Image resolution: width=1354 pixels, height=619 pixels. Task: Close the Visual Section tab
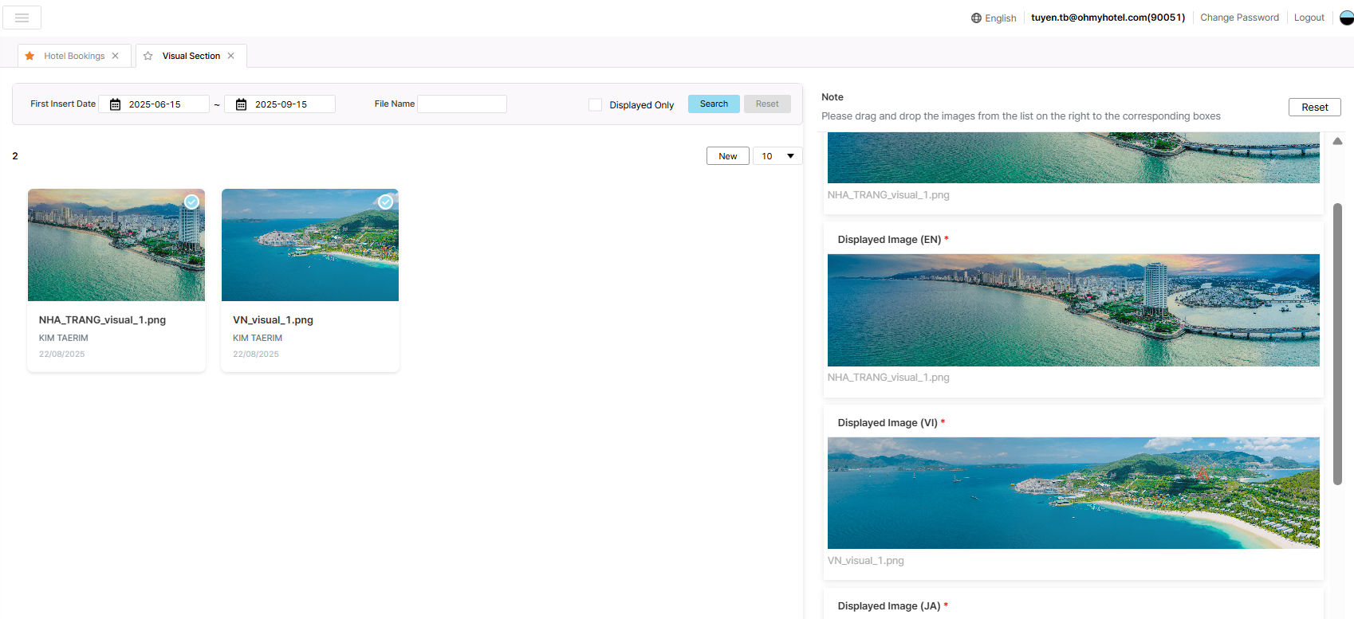[x=231, y=56]
